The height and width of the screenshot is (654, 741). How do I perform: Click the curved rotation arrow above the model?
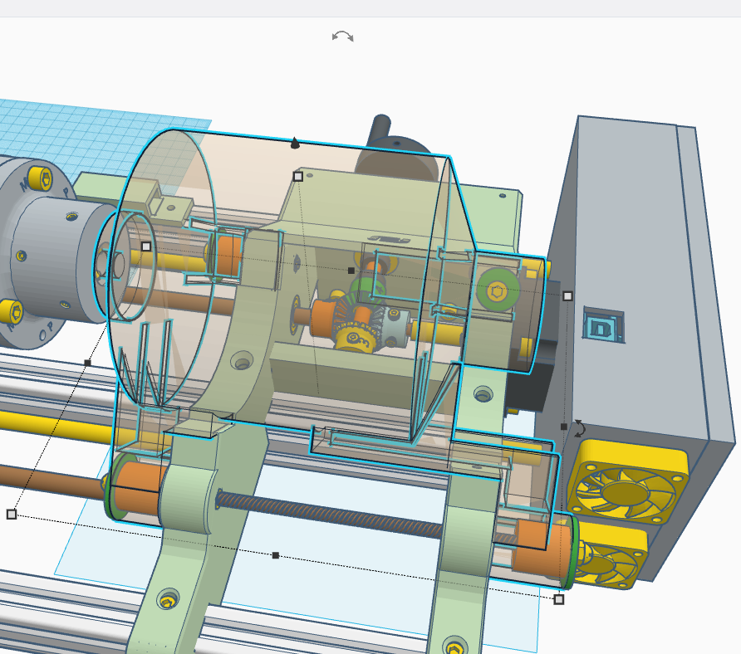(x=342, y=37)
